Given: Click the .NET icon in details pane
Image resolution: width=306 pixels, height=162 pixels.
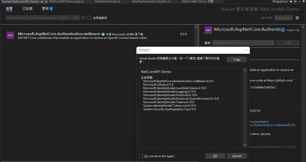Looking at the screenshot, I should 208,30.
